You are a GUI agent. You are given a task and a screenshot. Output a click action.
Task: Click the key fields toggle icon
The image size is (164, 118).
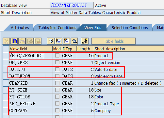85,41
